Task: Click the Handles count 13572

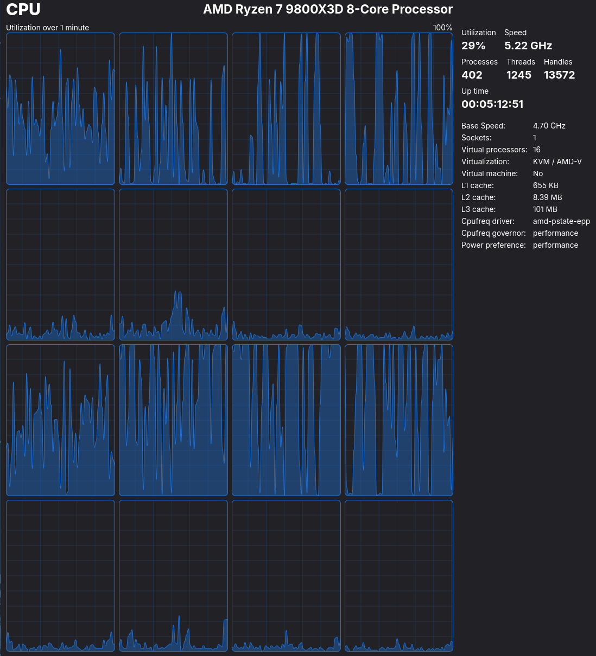Action: [x=559, y=75]
